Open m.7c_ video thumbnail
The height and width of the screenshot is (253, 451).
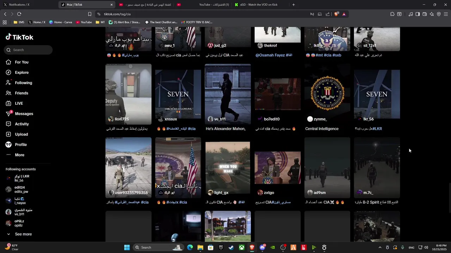pyautogui.click(x=377, y=168)
